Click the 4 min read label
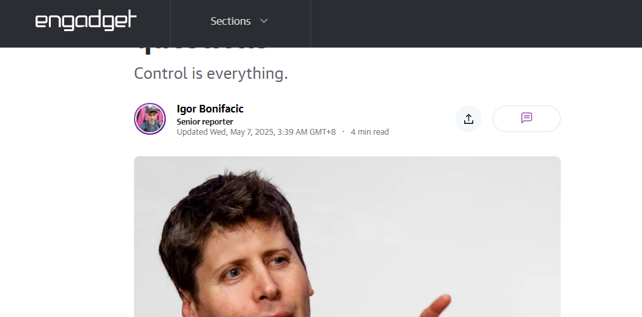The width and height of the screenshot is (642, 317). 370,132
